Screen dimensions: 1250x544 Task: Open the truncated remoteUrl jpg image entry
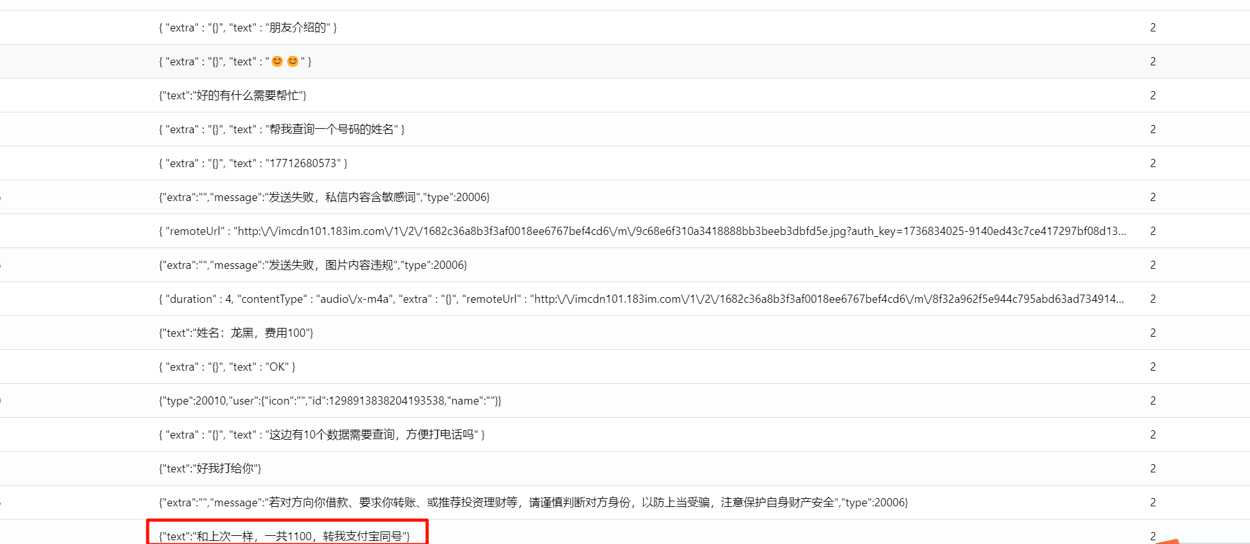tap(642, 231)
